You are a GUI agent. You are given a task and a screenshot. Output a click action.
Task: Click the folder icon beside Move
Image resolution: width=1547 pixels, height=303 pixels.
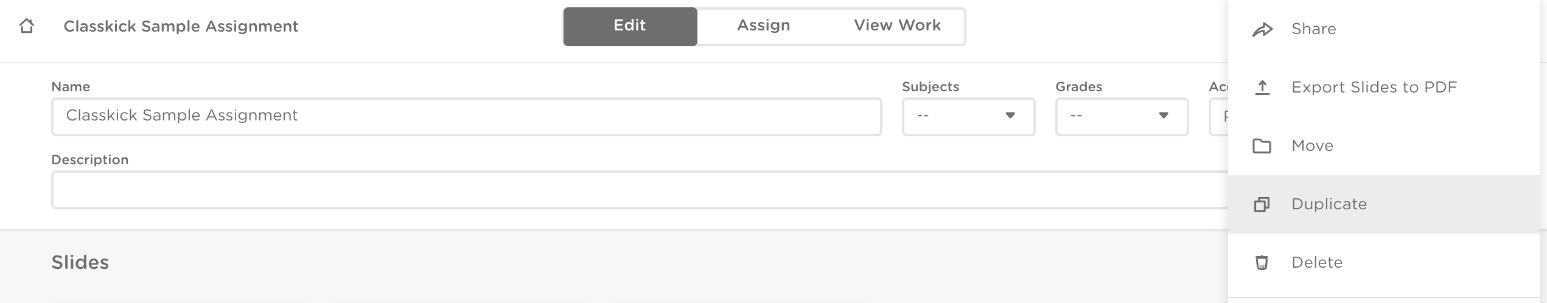click(1262, 146)
